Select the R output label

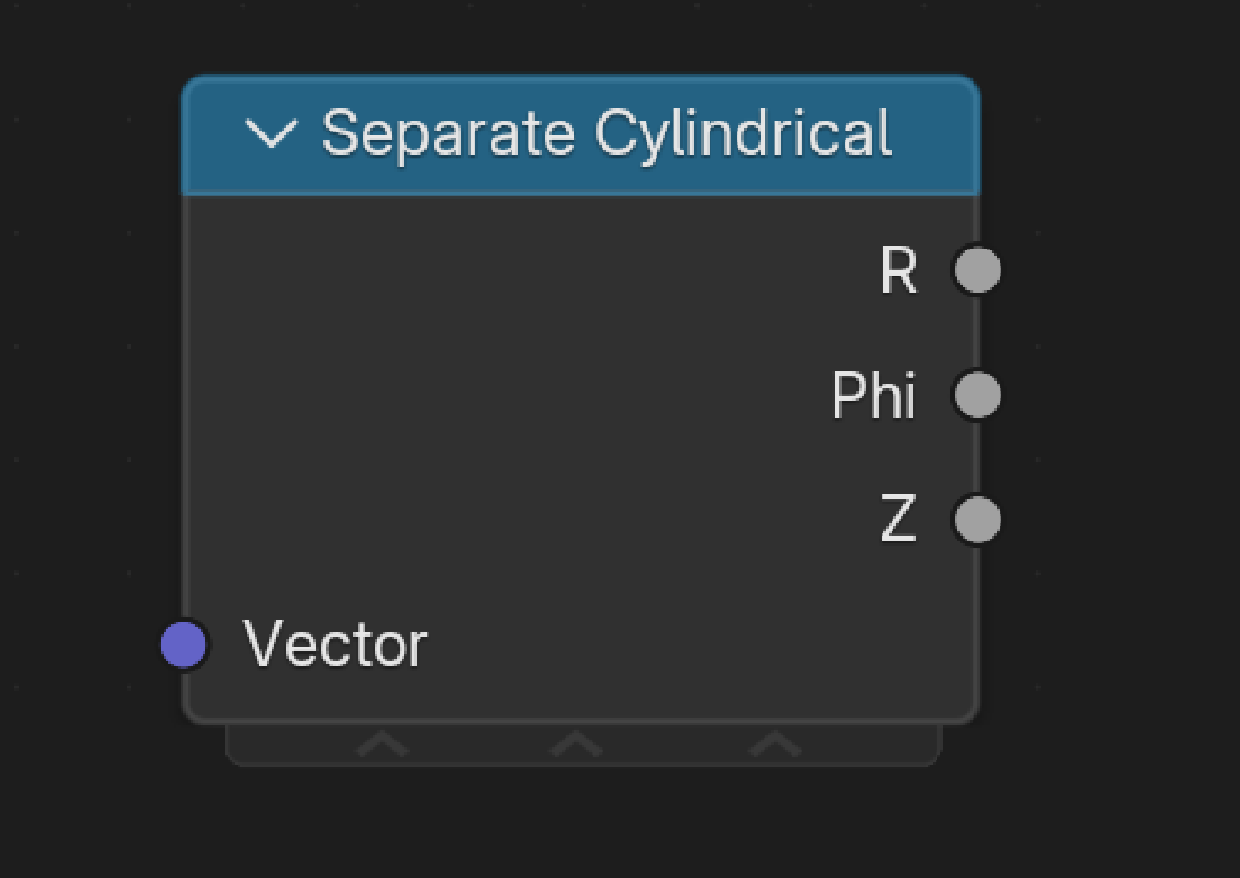(x=899, y=270)
